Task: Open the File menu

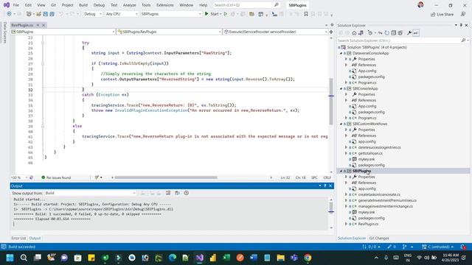Action: point(16,5)
